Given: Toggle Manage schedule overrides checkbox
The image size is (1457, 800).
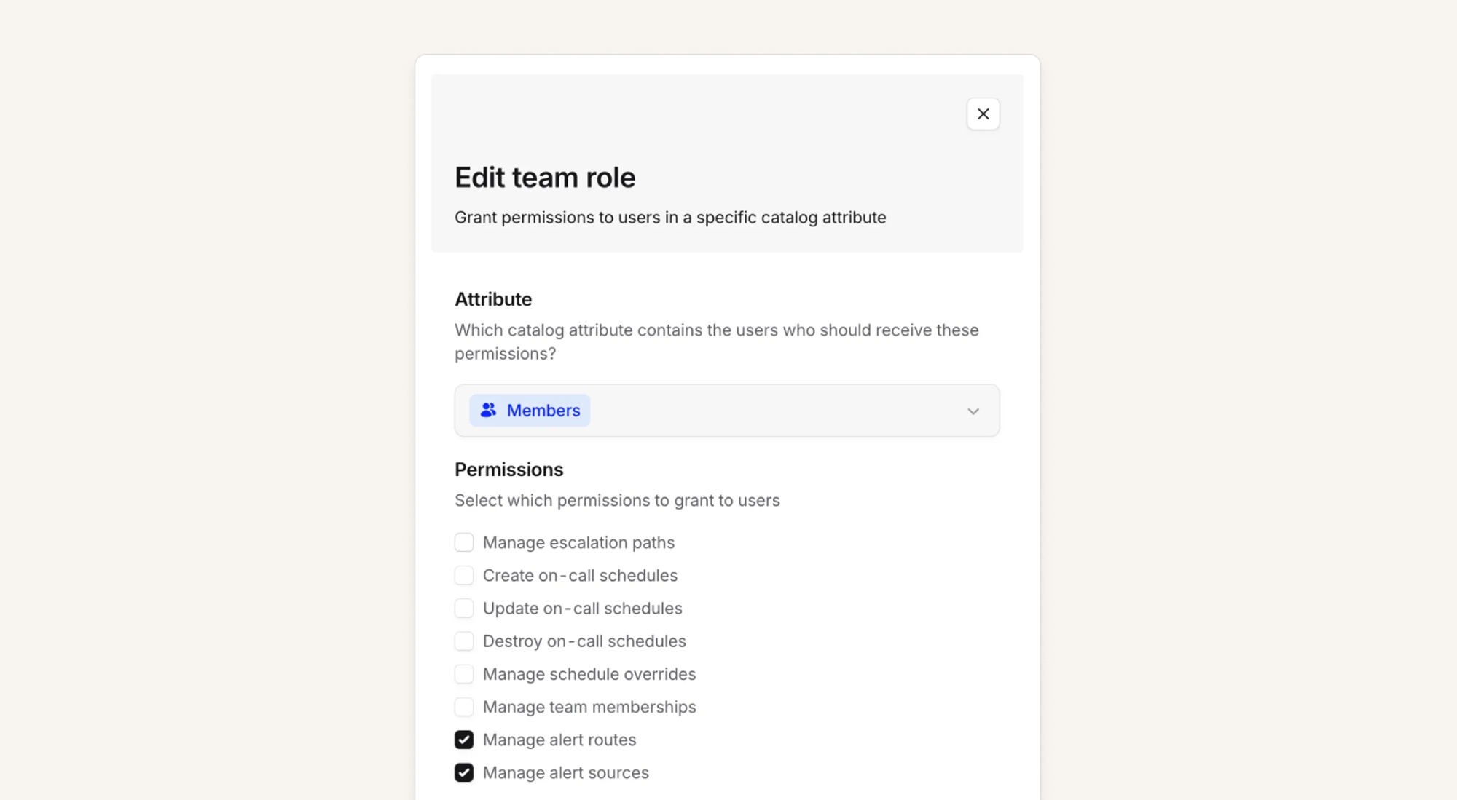Looking at the screenshot, I should click(x=464, y=674).
